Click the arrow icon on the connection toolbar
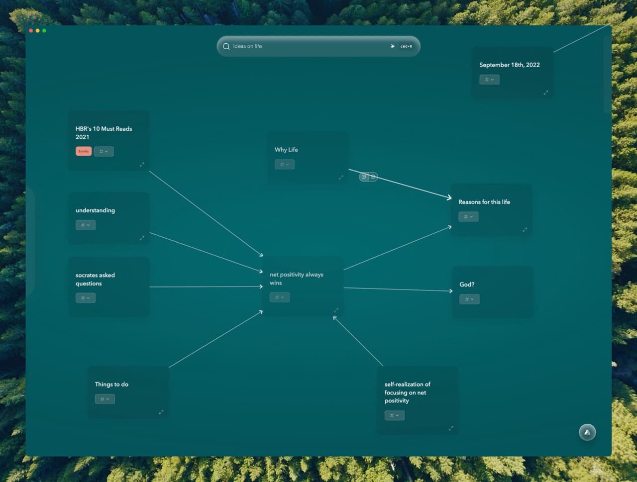This screenshot has height=482, width=637. pos(372,177)
